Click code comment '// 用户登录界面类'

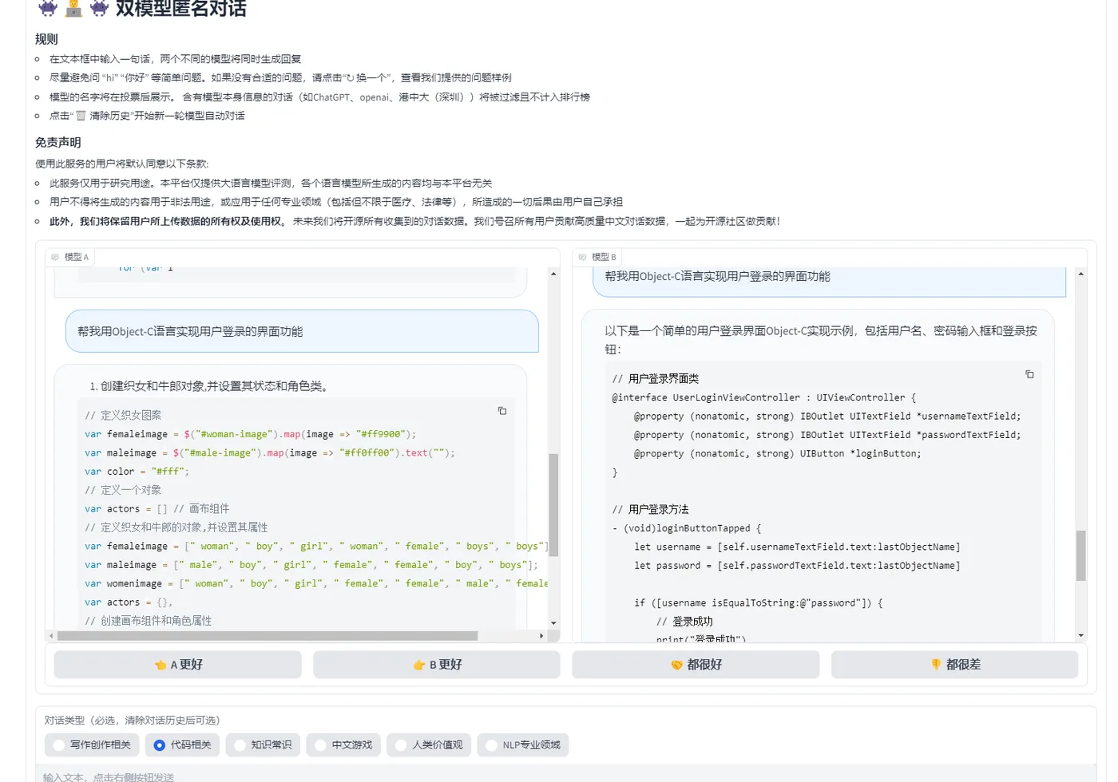[656, 379]
